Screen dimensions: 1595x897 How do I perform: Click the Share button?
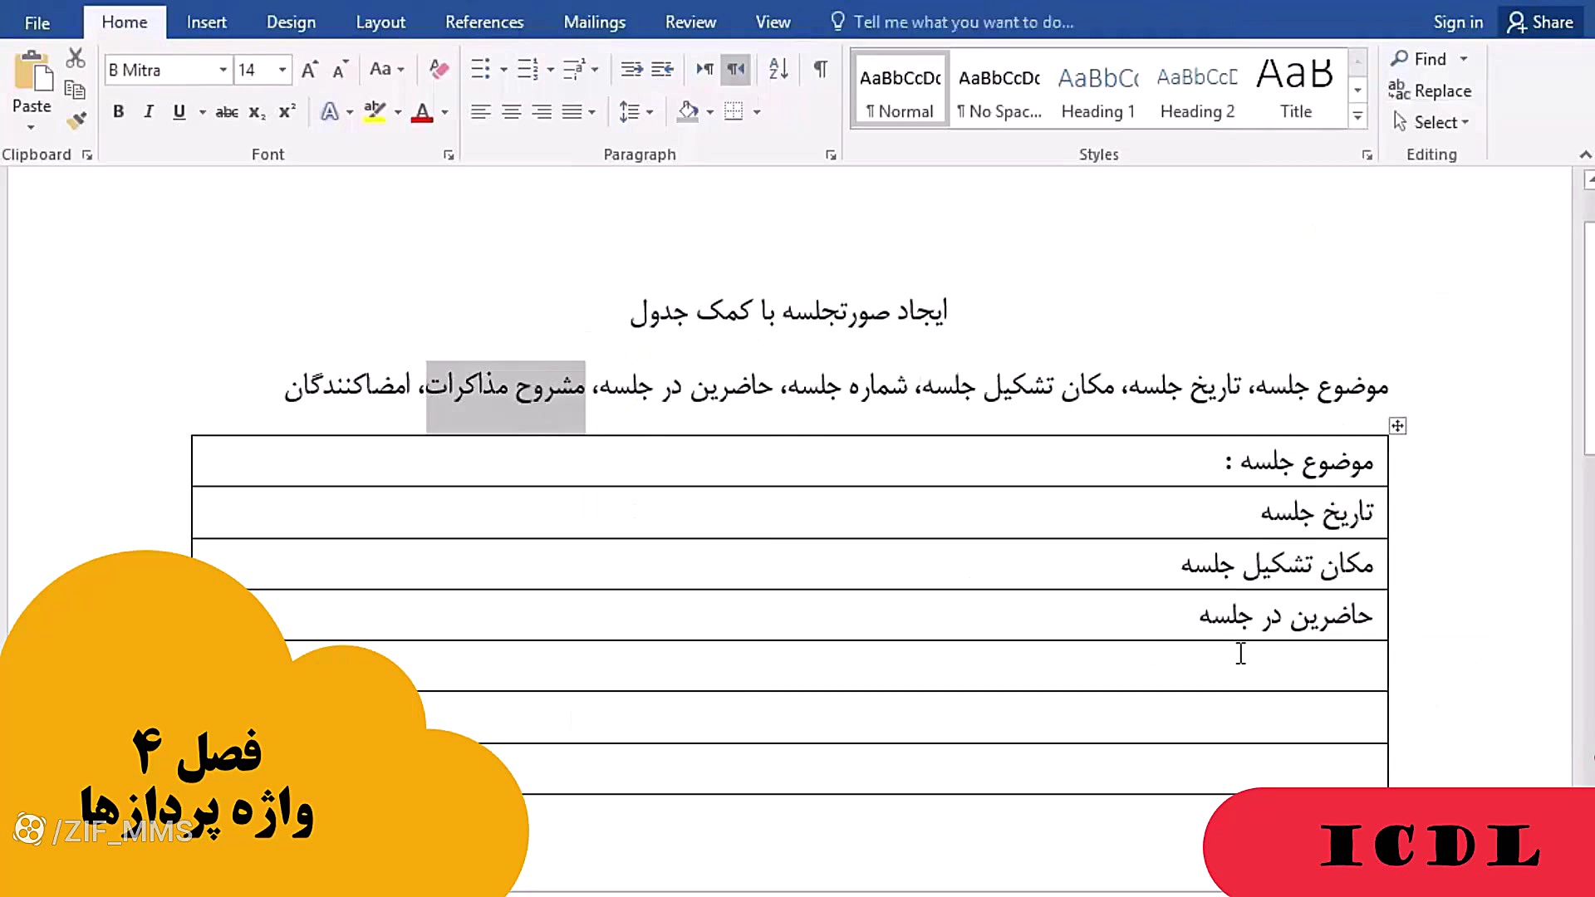click(1542, 22)
